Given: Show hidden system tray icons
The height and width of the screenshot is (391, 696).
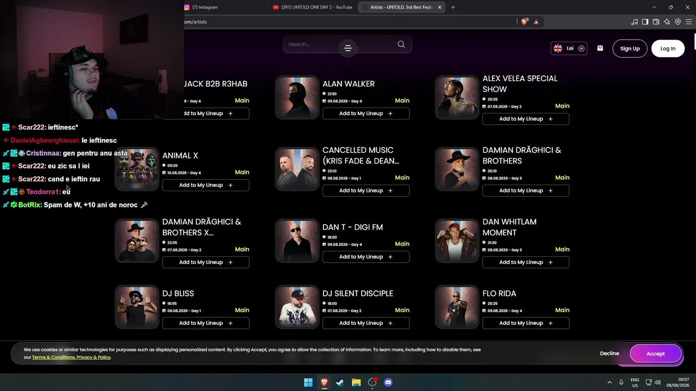Looking at the screenshot, I should coord(610,382).
